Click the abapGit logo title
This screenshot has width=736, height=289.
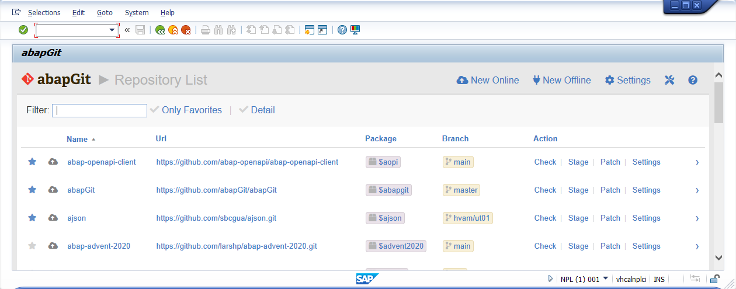pos(57,80)
